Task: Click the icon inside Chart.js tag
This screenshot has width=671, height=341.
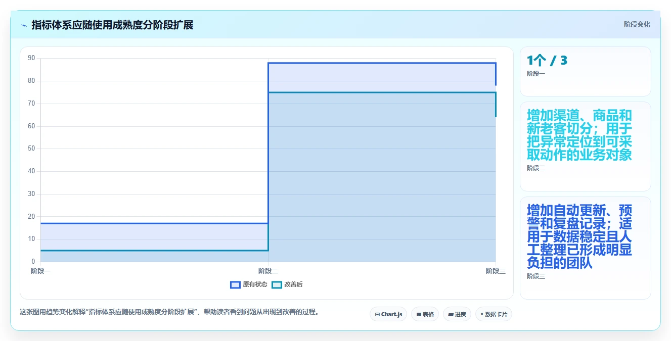Action: 377,314
